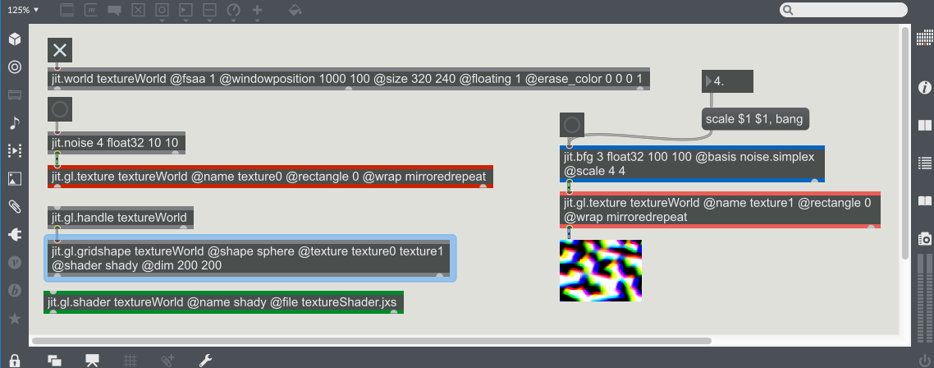934x368 pixels.
Task: Toggle audio power button at bottom right
Action: click(924, 361)
